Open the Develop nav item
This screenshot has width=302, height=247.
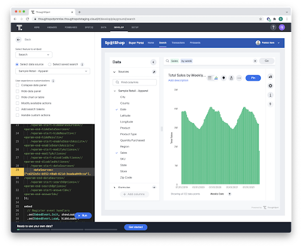(x=119, y=28)
